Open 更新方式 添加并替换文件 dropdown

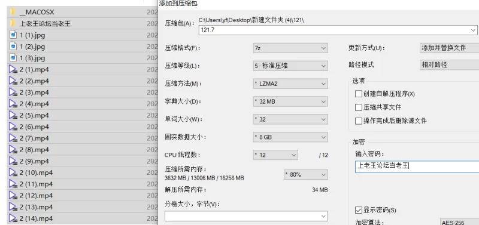(450, 48)
